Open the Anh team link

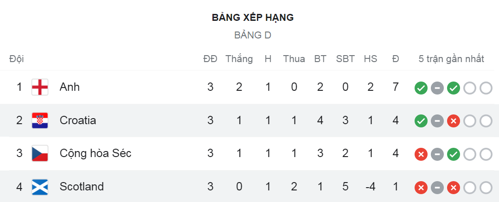pyautogui.click(x=70, y=87)
